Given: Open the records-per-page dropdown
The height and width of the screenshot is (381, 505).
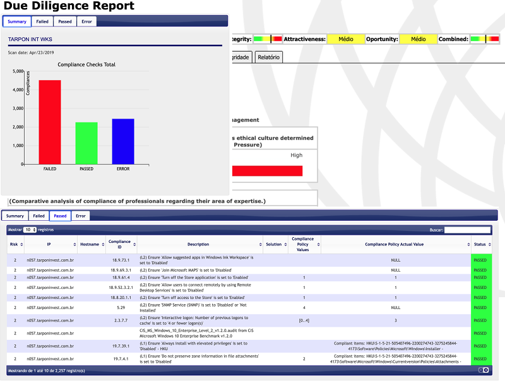Looking at the screenshot, I should click(30, 230).
